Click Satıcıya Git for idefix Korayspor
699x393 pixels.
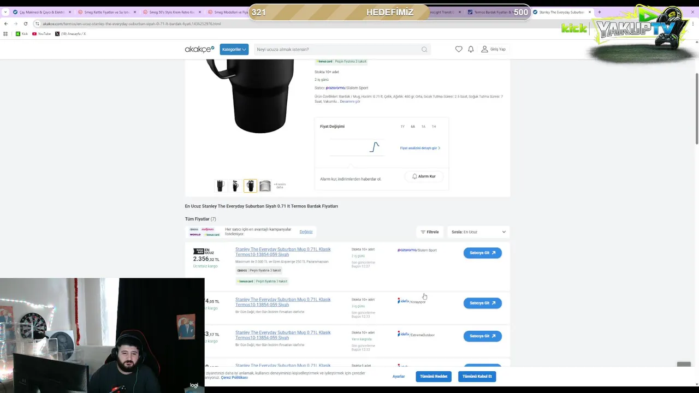(x=483, y=303)
